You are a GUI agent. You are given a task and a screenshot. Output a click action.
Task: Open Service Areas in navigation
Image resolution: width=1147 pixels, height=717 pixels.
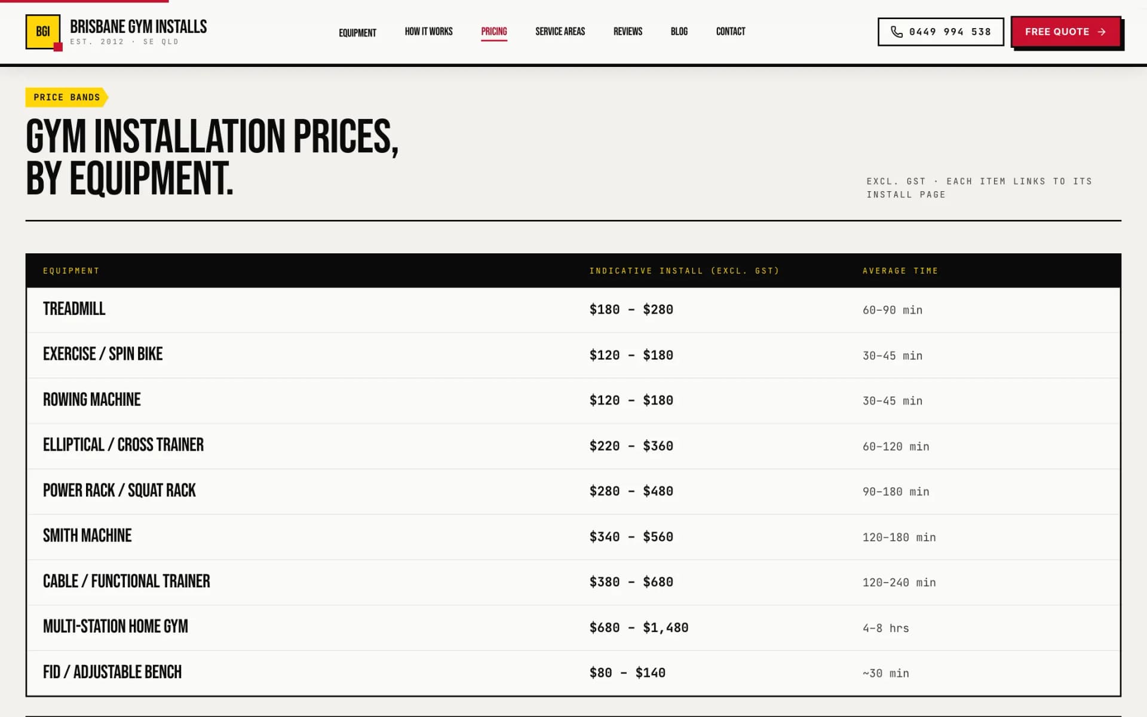tap(560, 32)
